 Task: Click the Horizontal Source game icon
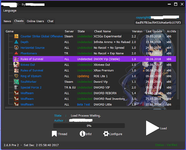point(16,48)
